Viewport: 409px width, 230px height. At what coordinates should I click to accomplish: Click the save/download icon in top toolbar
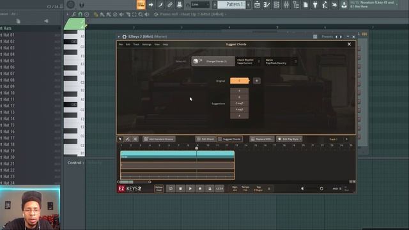[344, 4]
